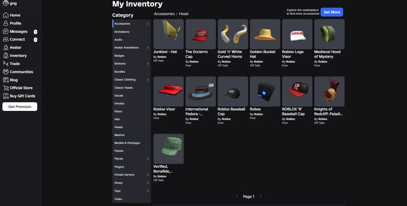The image size is (407, 206).
Task: Expand the Private Servers category arrow
Action: 147,175
